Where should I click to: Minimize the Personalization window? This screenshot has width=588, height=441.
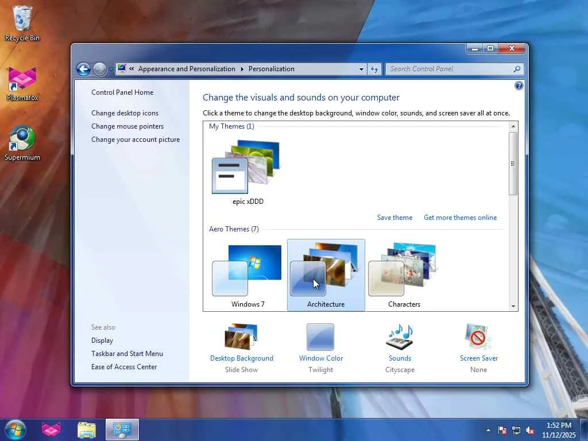pyautogui.click(x=475, y=49)
